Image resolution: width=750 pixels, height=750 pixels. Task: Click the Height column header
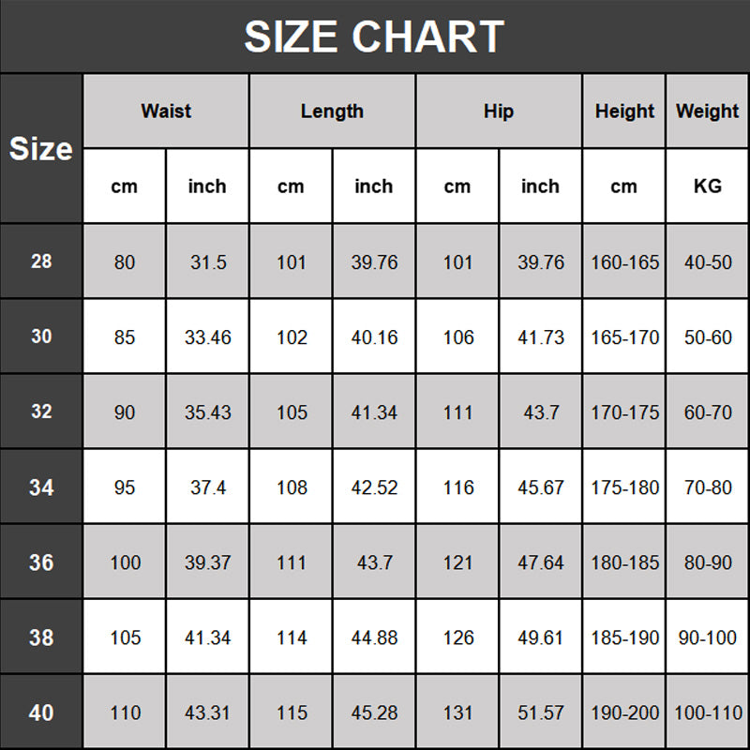click(x=624, y=111)
